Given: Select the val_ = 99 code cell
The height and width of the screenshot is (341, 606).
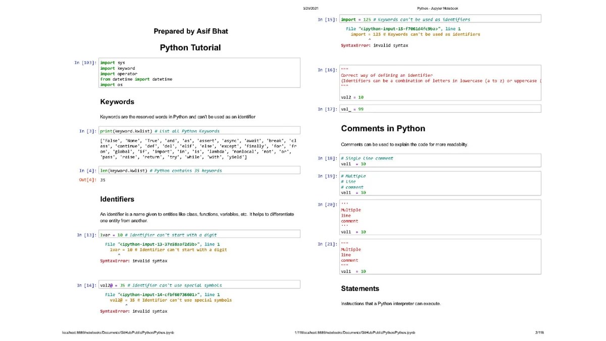Looking at the screenshot, I should tap(440, 109).
